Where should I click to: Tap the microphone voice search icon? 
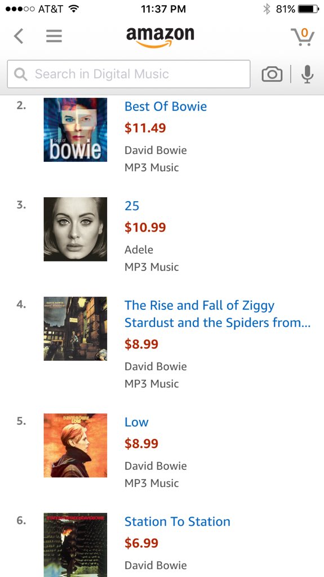pyautogui.click(x=307, y=74)
